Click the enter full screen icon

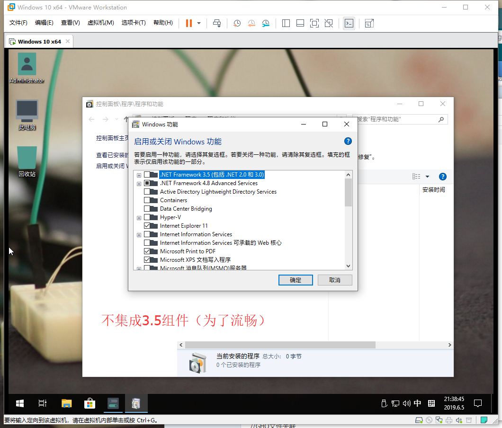point(314,23)
